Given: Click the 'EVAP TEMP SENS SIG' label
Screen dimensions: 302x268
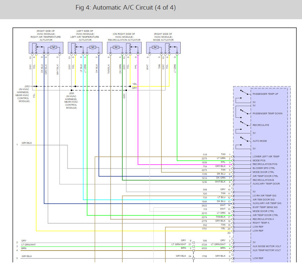Looking at the screenshot, I should [x=265, y=207].
